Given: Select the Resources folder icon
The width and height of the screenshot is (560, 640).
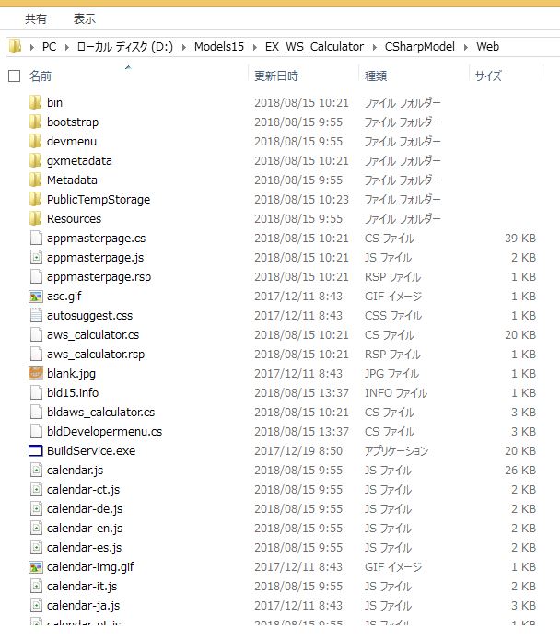Looking at the screenshot, I should click(36, 218).
